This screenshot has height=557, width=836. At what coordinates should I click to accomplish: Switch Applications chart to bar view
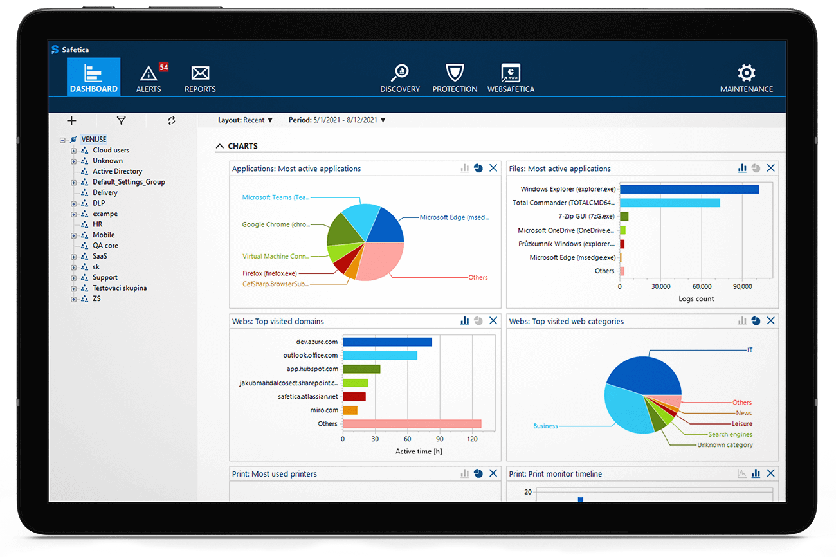pyautogui.click(x=465, y=169)
